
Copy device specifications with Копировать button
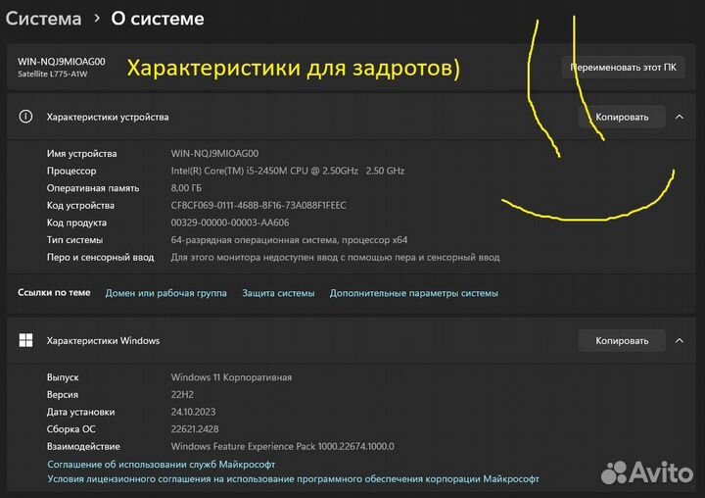[x=622, y=117]
